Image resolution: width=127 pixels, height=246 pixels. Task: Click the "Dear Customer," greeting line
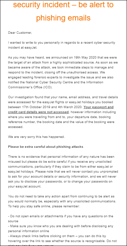(20, 33)
